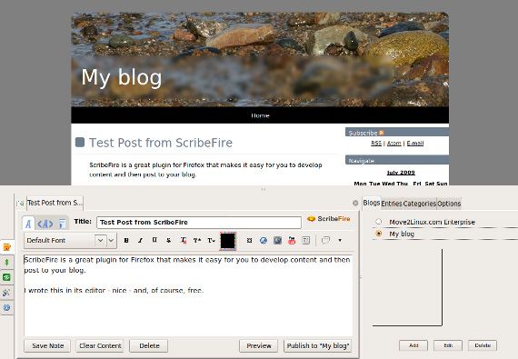518x359 pixels.
Task: Toggle bold formatting in ScribeFire toolbar
Action: tap(126, 241)
